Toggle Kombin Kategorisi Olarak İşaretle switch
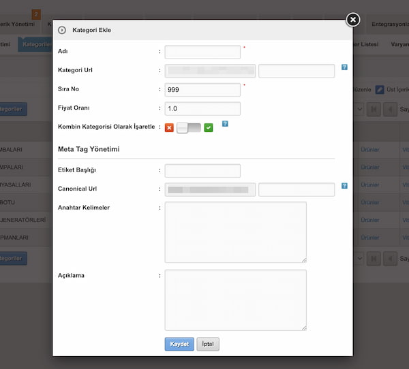This screenshot has height=369, width=409. 189,127
